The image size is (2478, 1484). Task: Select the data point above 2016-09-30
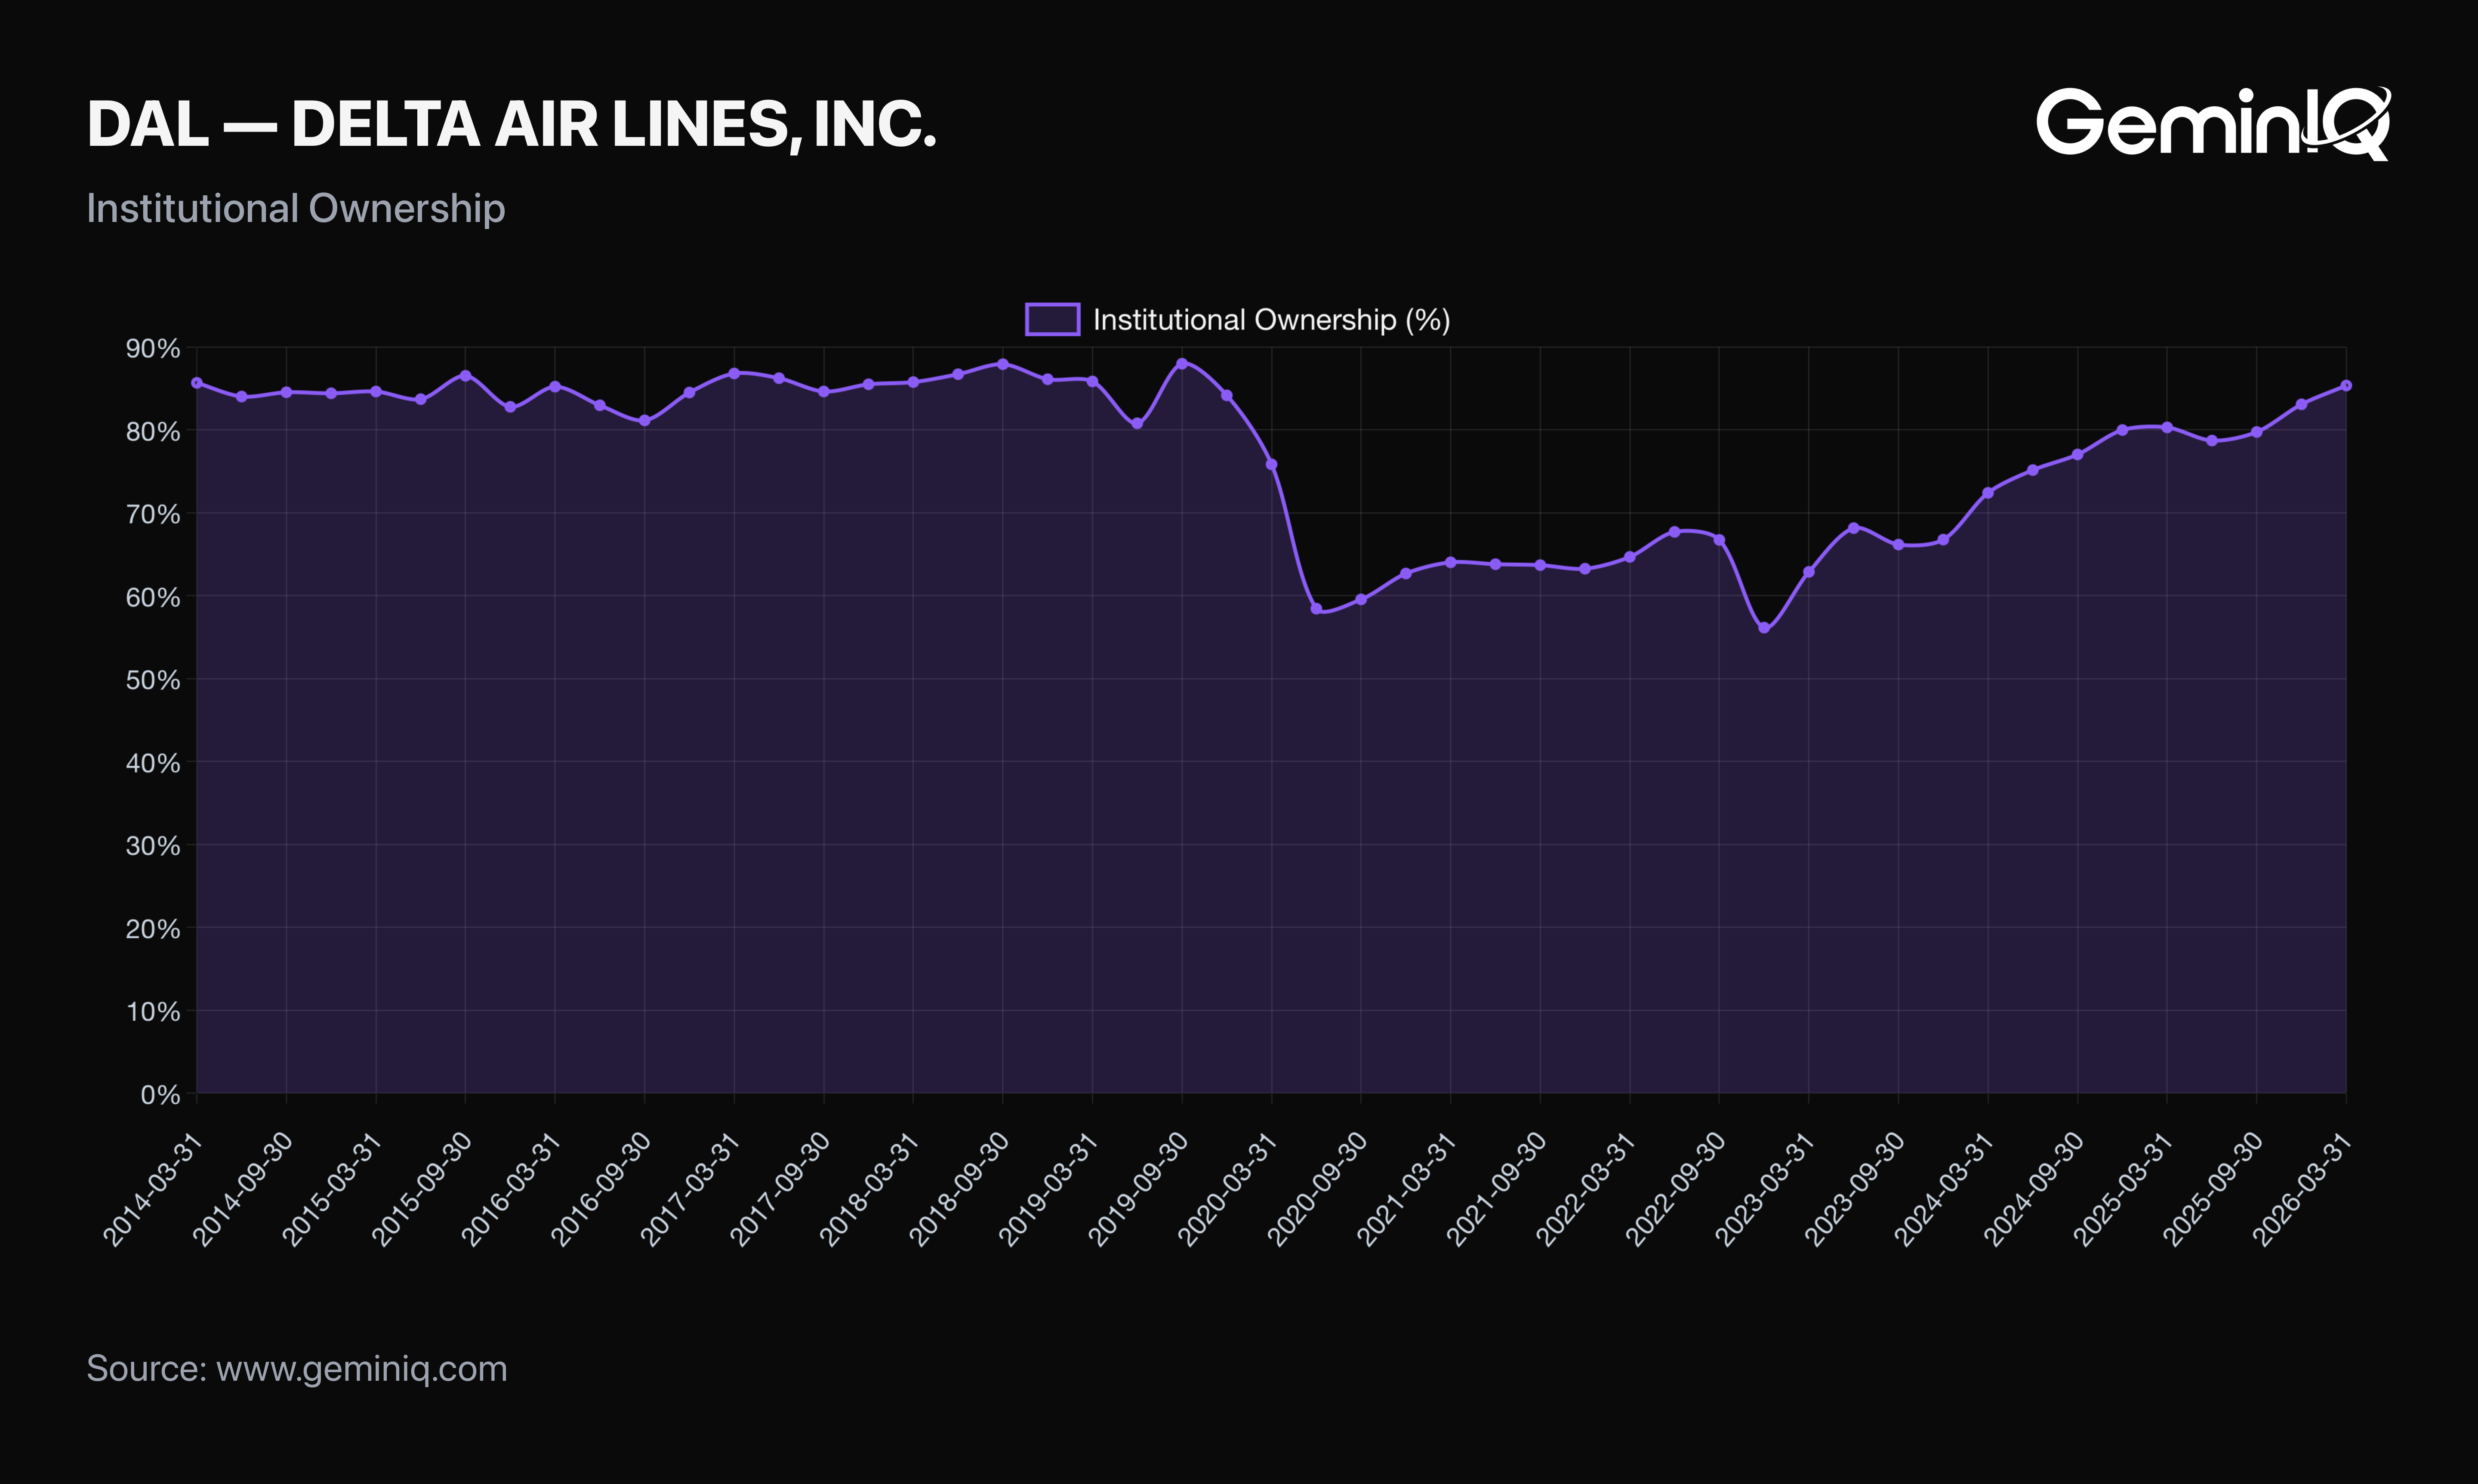[x=645, y=421]
